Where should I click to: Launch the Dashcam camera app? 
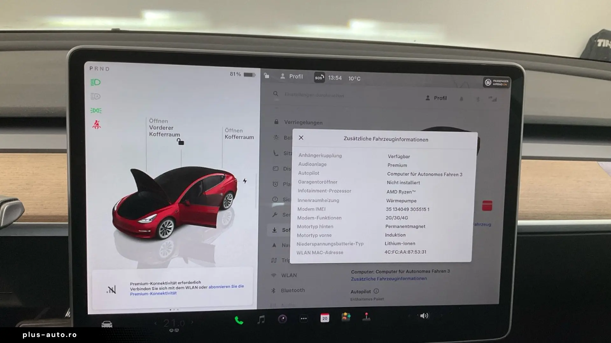click(282, 319)
